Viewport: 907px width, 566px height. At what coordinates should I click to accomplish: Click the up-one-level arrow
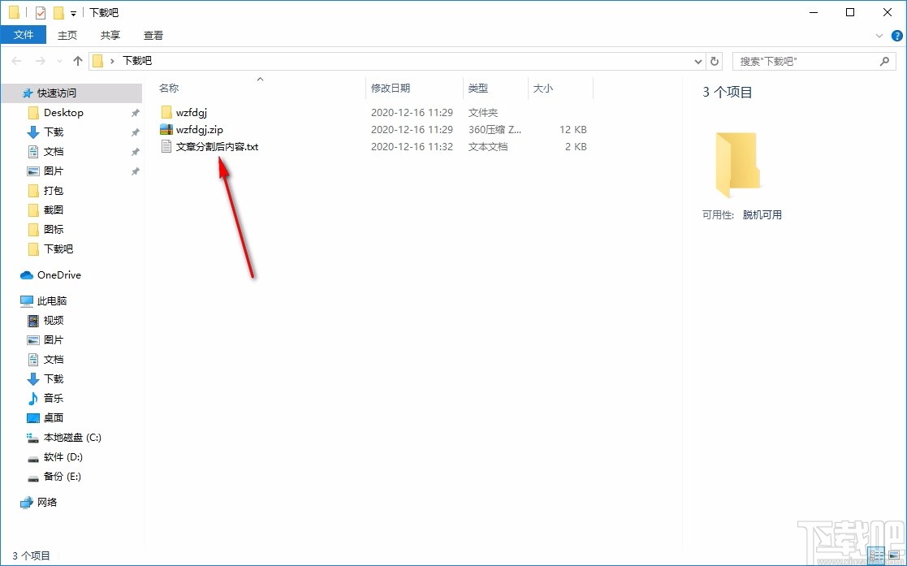pyautogui.click(x=77, y=60)
